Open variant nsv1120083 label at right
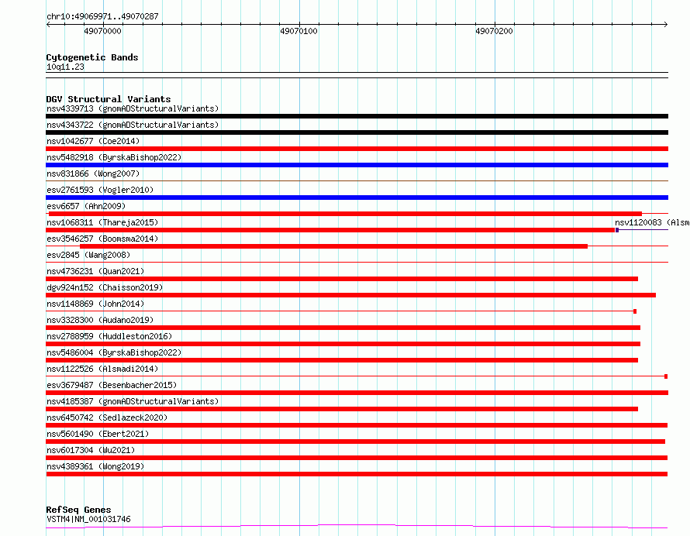 652,222
